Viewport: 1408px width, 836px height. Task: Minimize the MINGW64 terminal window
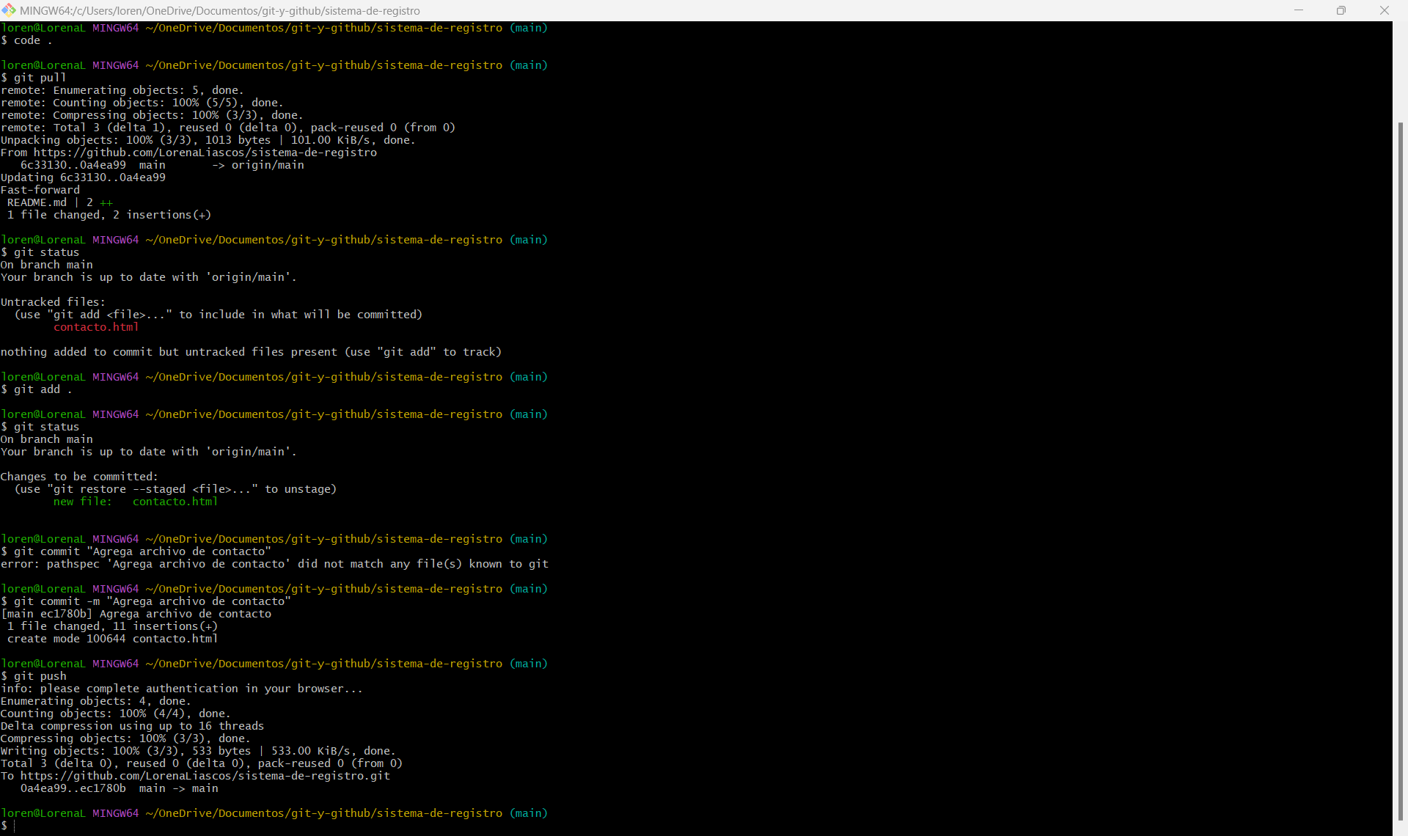pyautogui.click(x=1299, y=10)
